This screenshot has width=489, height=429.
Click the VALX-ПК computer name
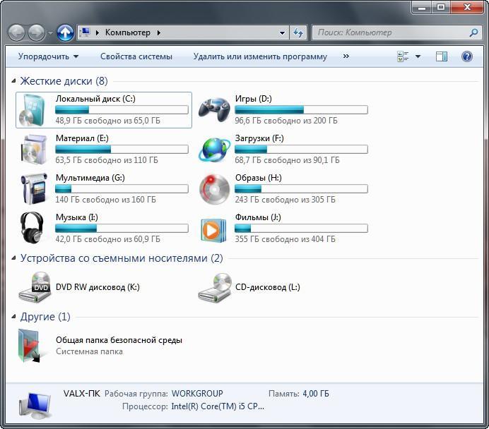pos(82,393)
